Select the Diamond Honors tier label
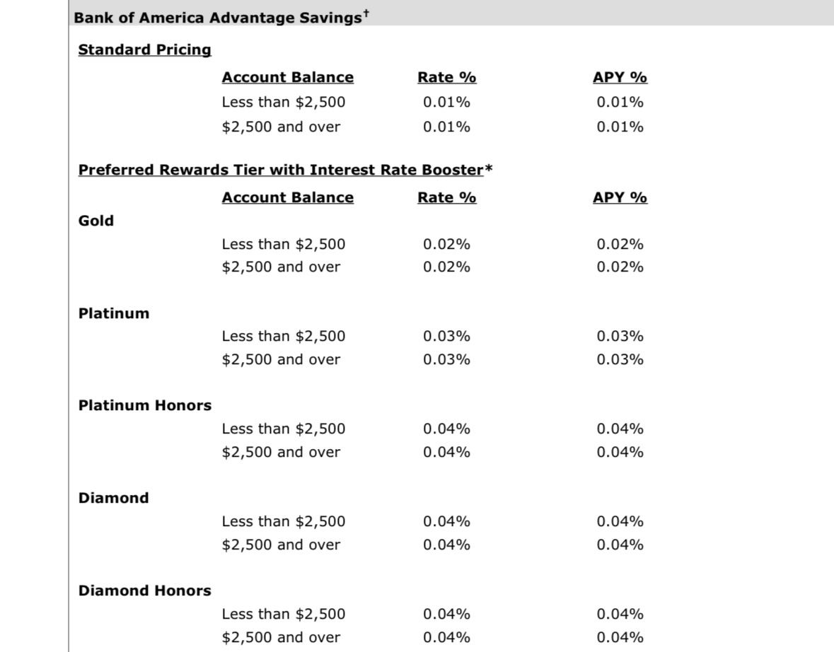The width and height of the screenshot is (834, 652). (144, 590)
